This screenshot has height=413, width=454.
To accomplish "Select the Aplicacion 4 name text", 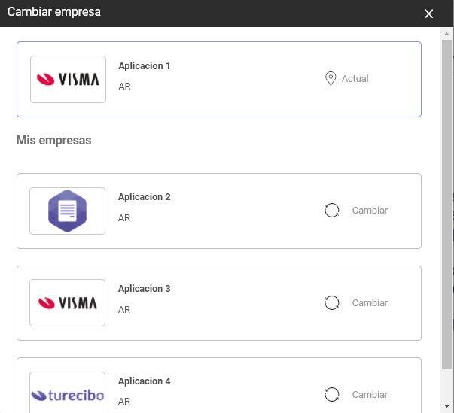I will 145,381.
